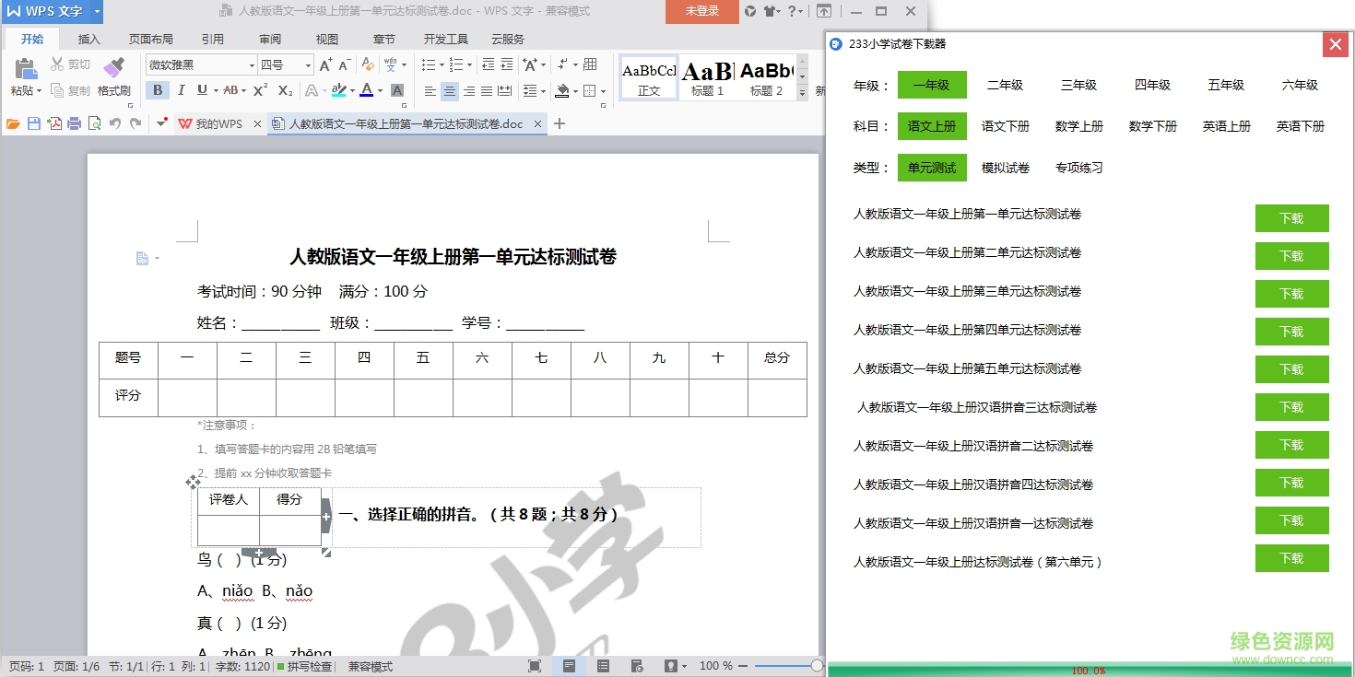1355x677 pixels.
Task: Export the document to PDF
Action: click(55, 123)
